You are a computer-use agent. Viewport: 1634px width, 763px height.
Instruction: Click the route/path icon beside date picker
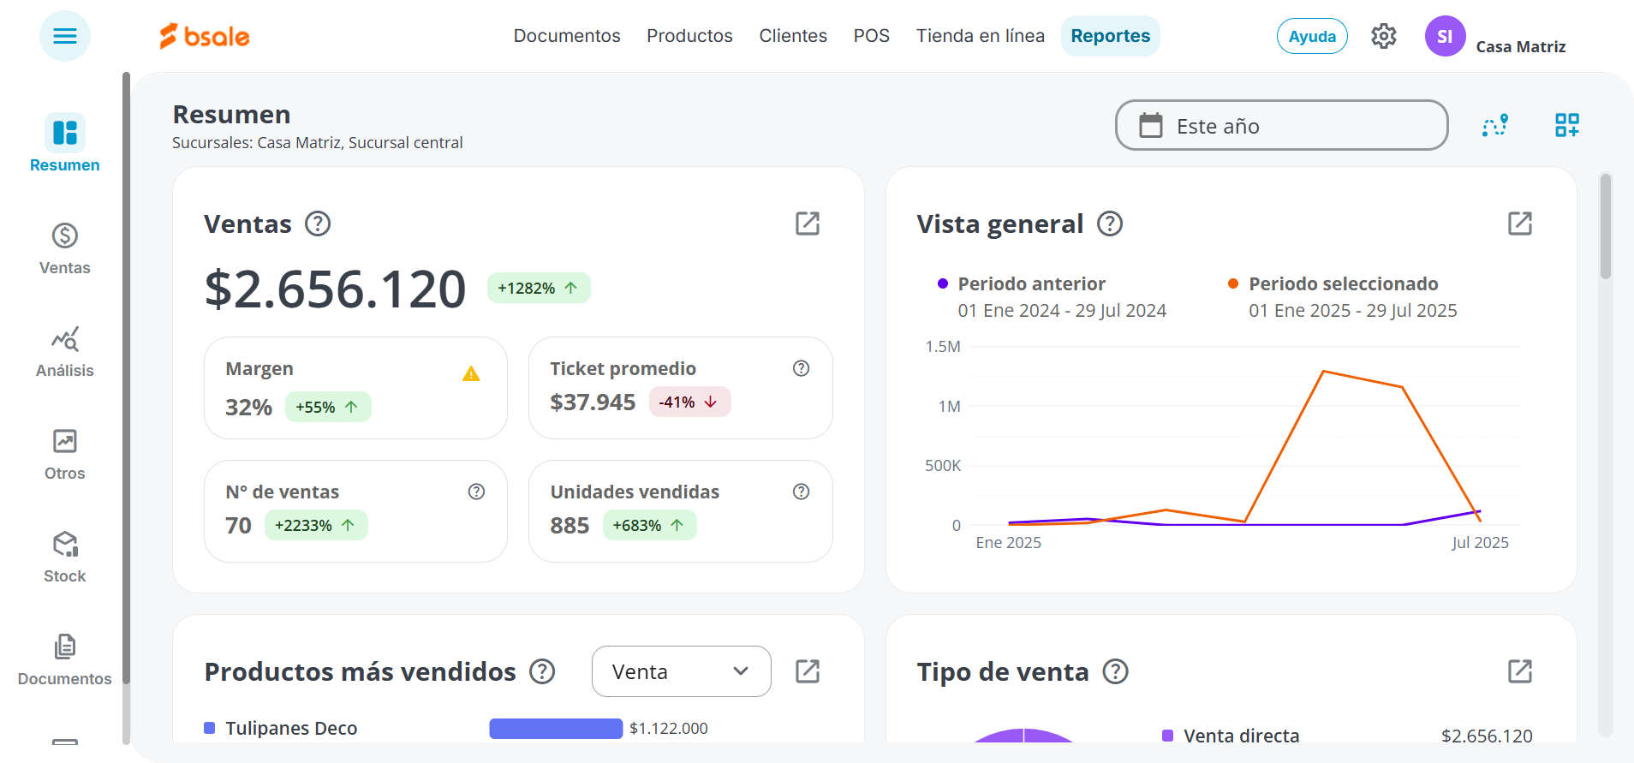[x=1495, y=125]
